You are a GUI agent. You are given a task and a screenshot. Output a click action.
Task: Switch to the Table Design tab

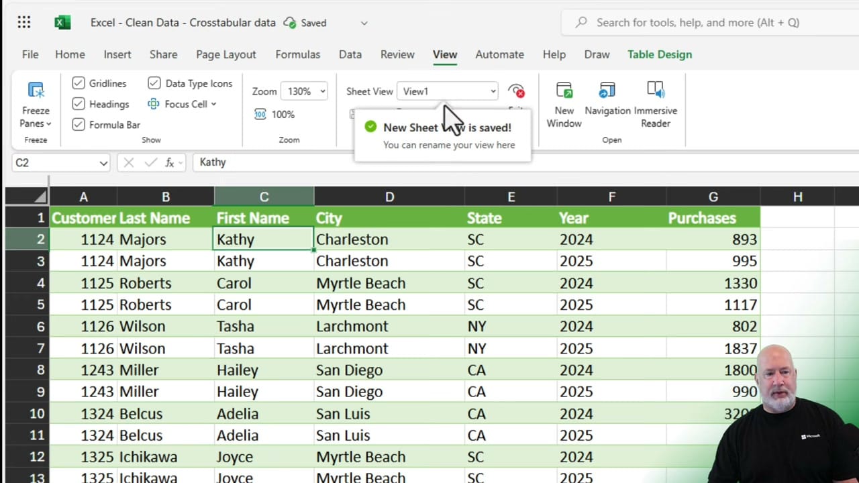click(x=660, y=54)
